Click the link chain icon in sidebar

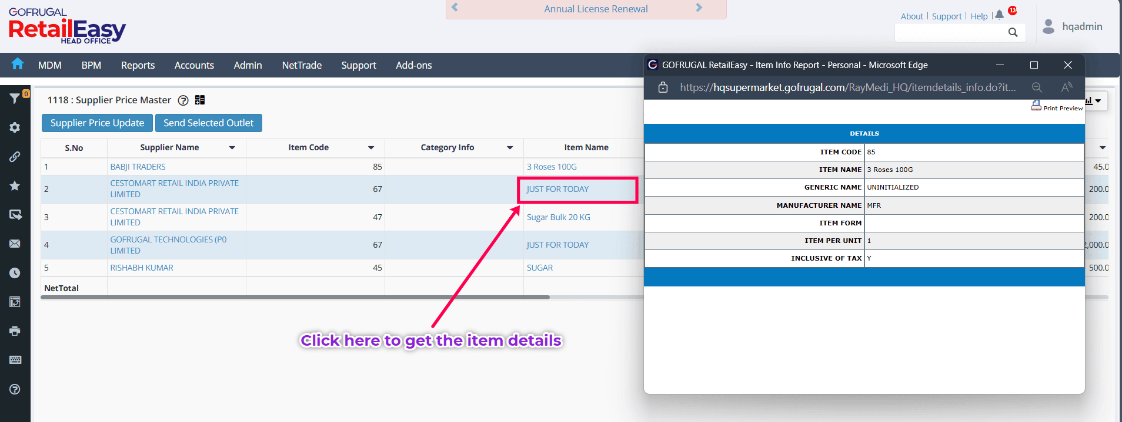coord(15,157)
